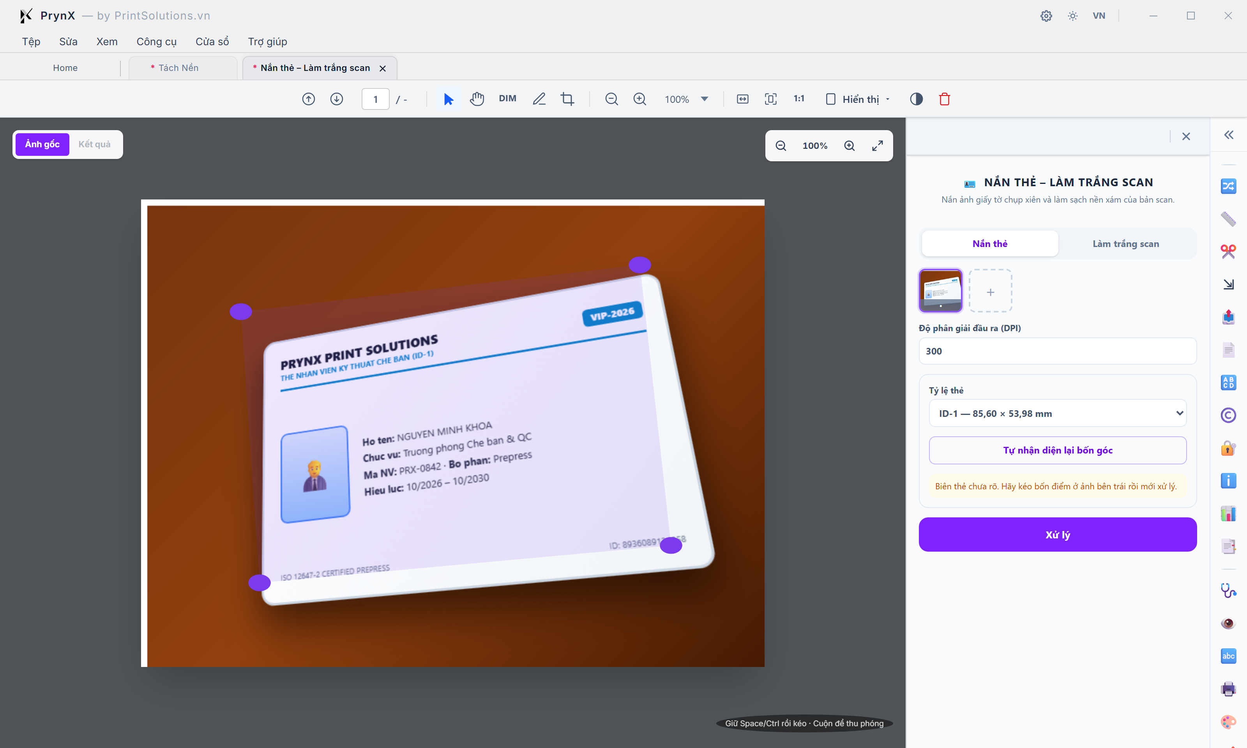Screen dimensions: 1247x748
Task: Open the Tệp menu
Action: (x=31, y=41)
